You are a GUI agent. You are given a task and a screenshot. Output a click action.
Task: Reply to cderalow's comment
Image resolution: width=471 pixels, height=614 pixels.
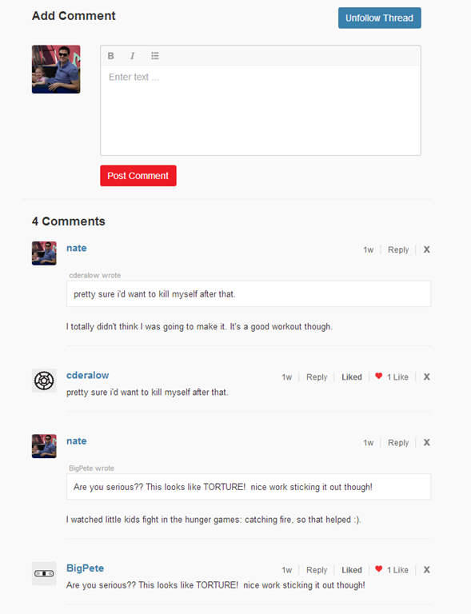pyautogui.click(x=317, y=377)
